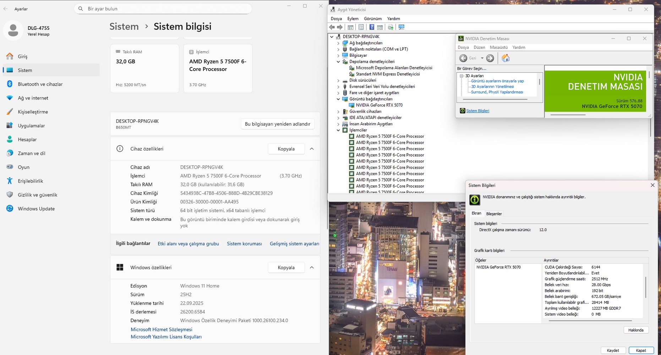Click the Properties icon in Aygıt Yöneticisi toolbar

tap(361, 27)
